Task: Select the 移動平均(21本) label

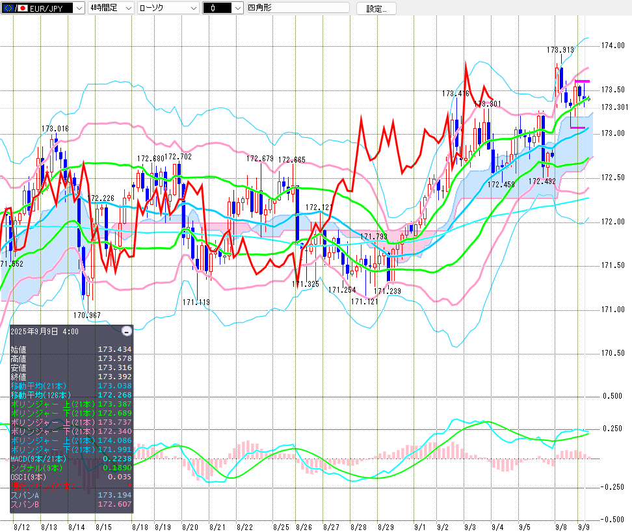Action: tap(38, 386)
